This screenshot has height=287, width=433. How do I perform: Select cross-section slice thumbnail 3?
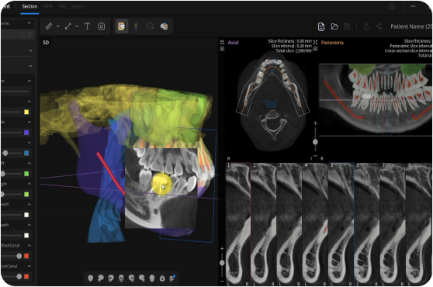tap(289, 224)
